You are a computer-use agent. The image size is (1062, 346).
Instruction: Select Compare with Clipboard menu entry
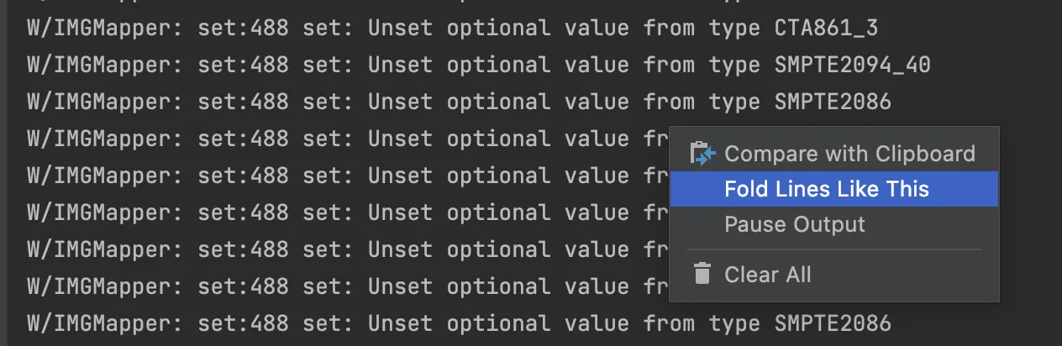tap(849, 154)
